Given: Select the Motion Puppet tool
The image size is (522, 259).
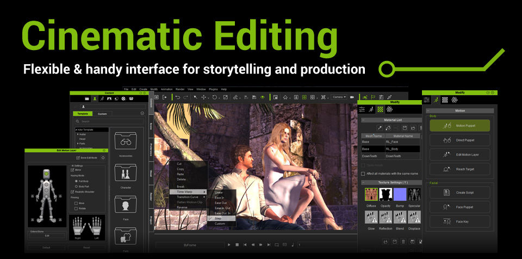Looking at the screenshot, I should (459, 126).
